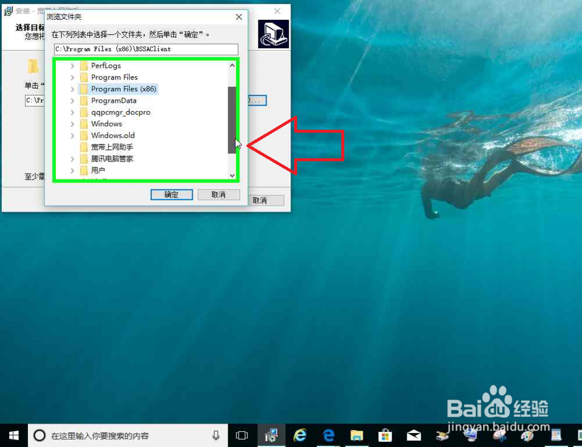Expand the ProgramData tree node
Image resolution: width=582 pixels, height=447 pixels.
coord(72,100)
